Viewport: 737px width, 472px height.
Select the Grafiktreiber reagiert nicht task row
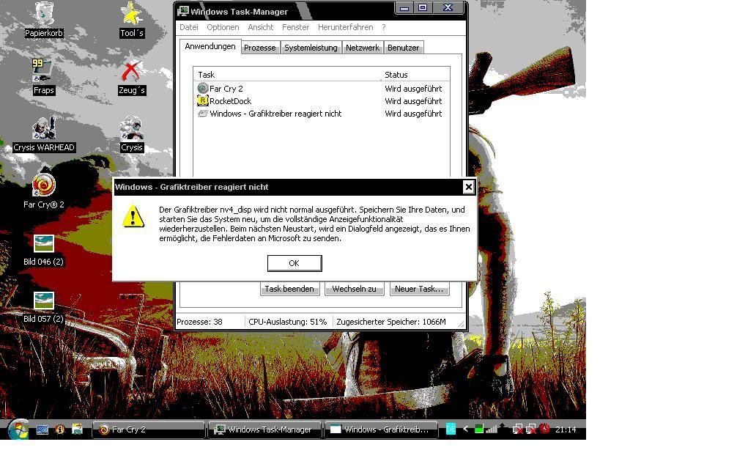tap(321, 114)
